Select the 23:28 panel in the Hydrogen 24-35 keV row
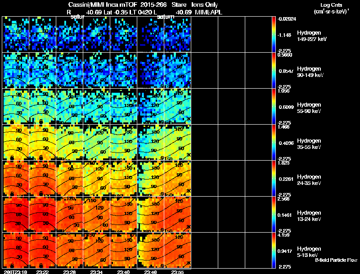This screenshot has height=274, width=360. pos(70,178)
